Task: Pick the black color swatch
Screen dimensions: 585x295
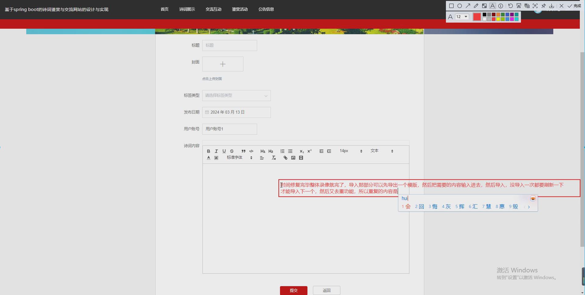Action: [x=484, y=14]
